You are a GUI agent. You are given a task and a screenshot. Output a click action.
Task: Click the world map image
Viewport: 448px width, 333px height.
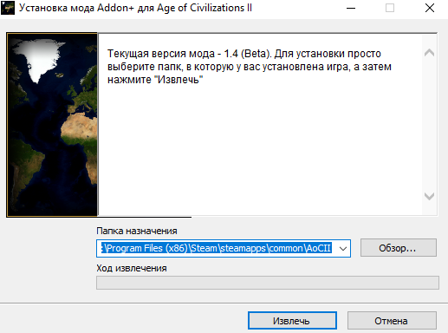click(52, 125)
